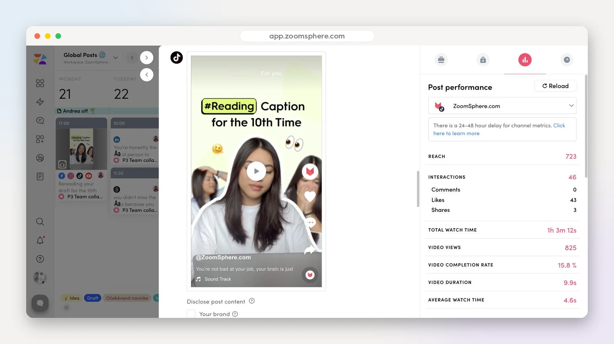Click the like heart on the preview
This screenshot has width=614, height=344.
[310, 196]
